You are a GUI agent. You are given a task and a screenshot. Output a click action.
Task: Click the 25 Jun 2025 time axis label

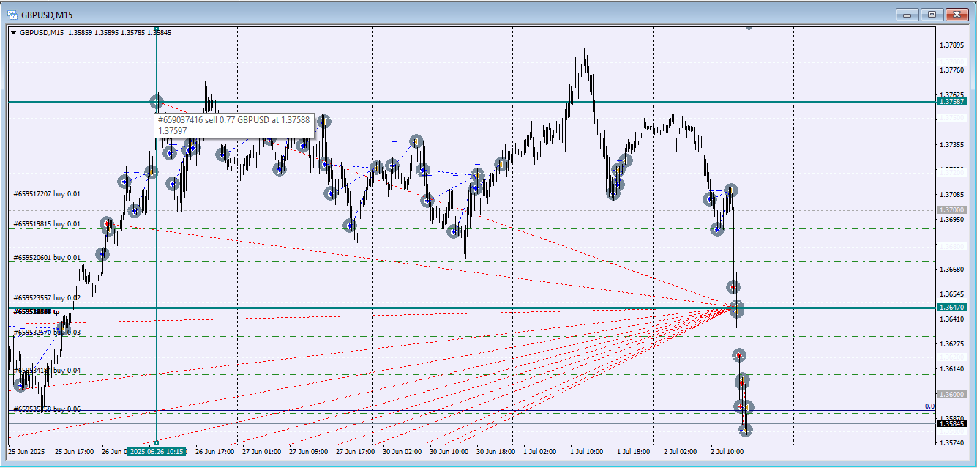[x=27, y=452]
